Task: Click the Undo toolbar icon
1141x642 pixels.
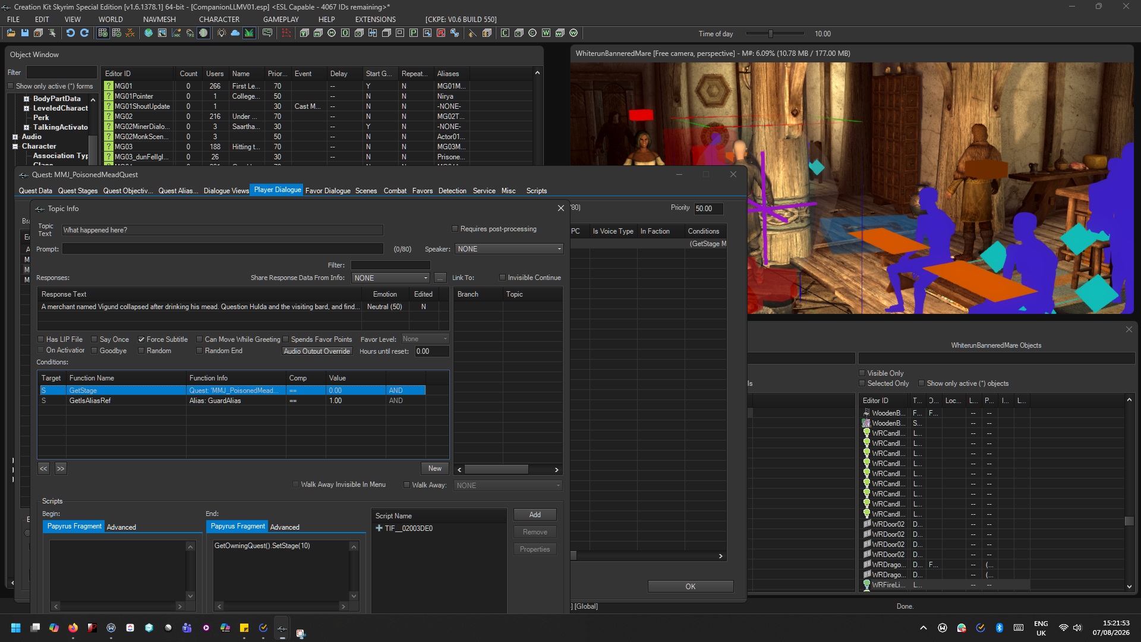Action: 70,33
